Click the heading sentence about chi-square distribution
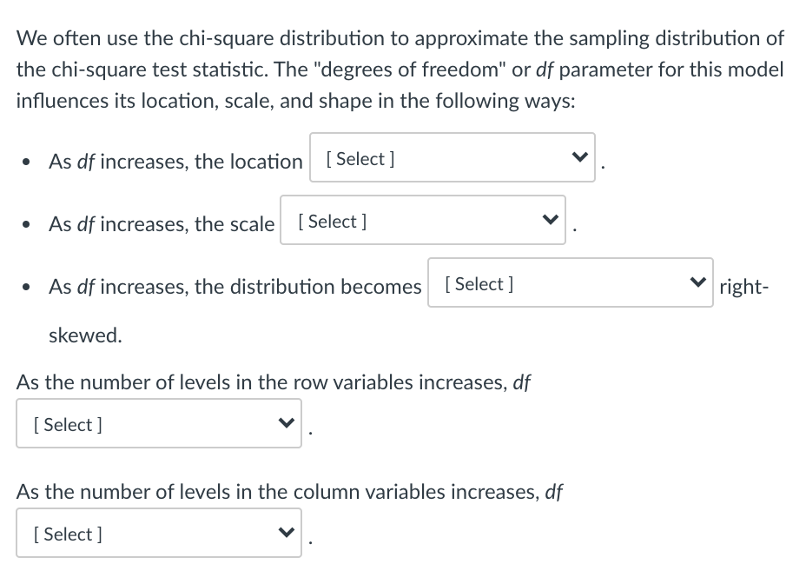 [x=400, y=38]
